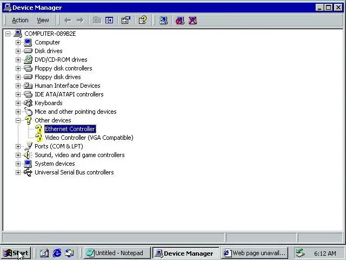Expand Mice and other pointing devices
The width and height of the screenshot is (346, 260).
[x=18, y=112]
